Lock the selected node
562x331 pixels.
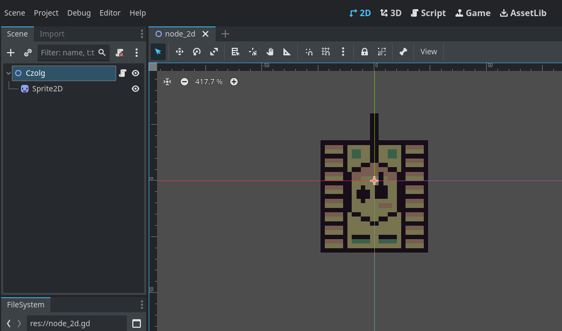pos(364,52)
